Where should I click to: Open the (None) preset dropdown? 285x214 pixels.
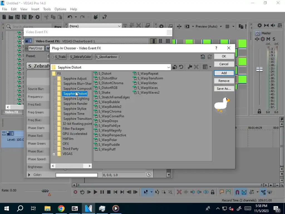click(119, 26)
